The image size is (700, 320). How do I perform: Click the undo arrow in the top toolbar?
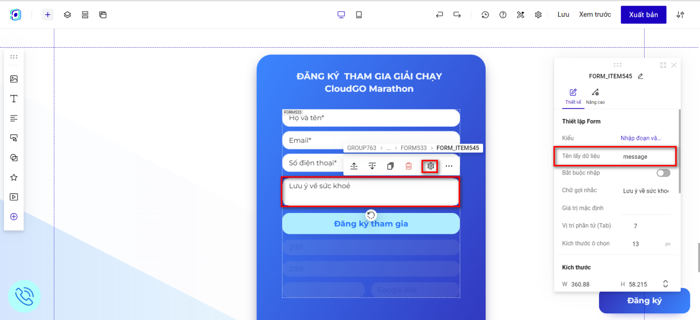tap(439, 15)
